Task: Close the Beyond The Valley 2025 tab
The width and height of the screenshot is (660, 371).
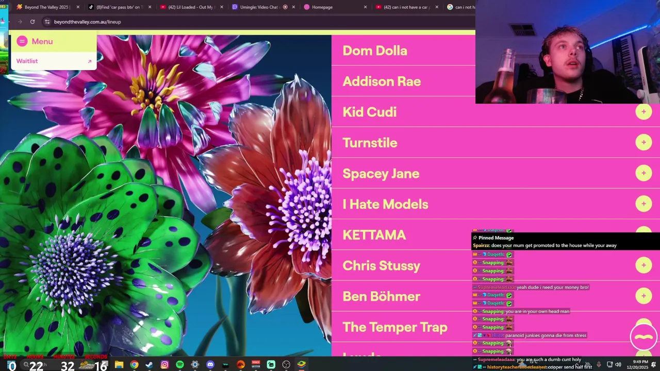Action: click(78, 7)
